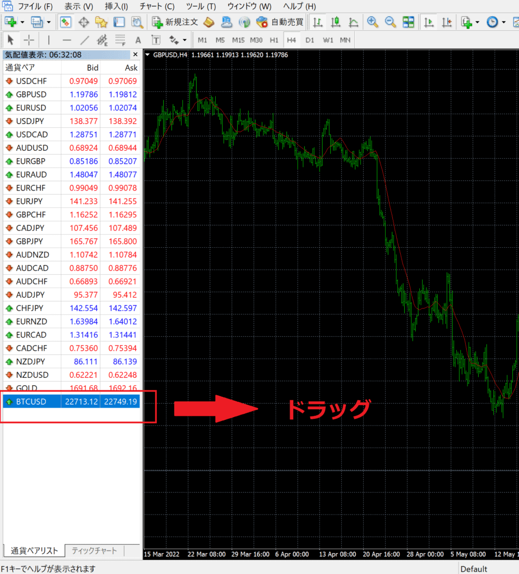Click the zoom out magnifier icon
The height and width of the screenshot is (574, 519).
[390, 22]
